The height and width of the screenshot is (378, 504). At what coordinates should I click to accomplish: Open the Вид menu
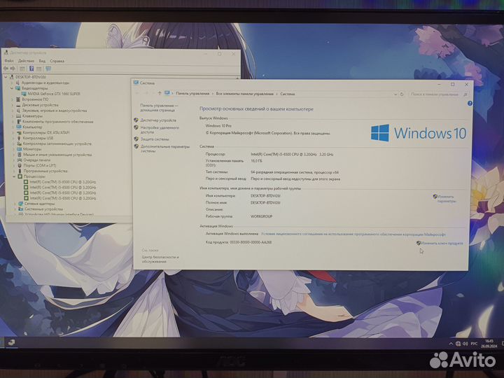(42, 61)
